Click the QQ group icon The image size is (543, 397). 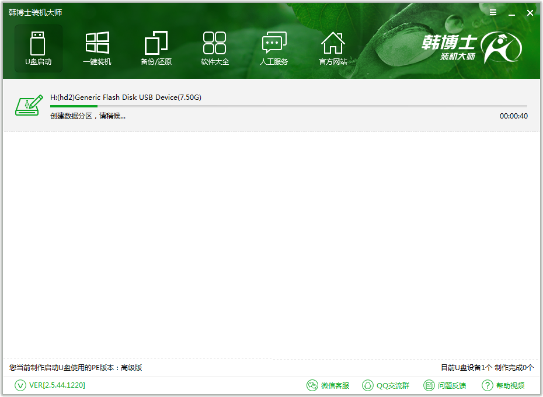point(367,385)
